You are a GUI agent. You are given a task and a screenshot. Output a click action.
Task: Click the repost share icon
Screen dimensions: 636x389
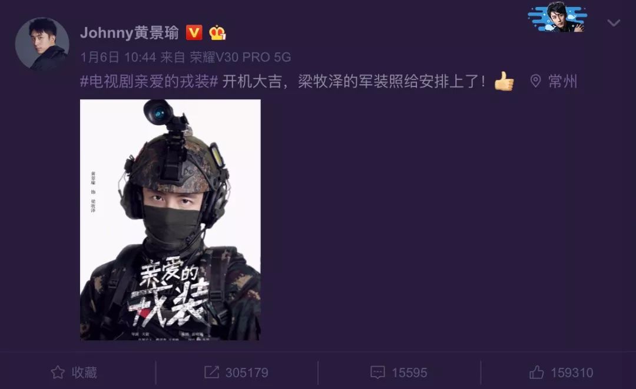(x=211, y=373)
